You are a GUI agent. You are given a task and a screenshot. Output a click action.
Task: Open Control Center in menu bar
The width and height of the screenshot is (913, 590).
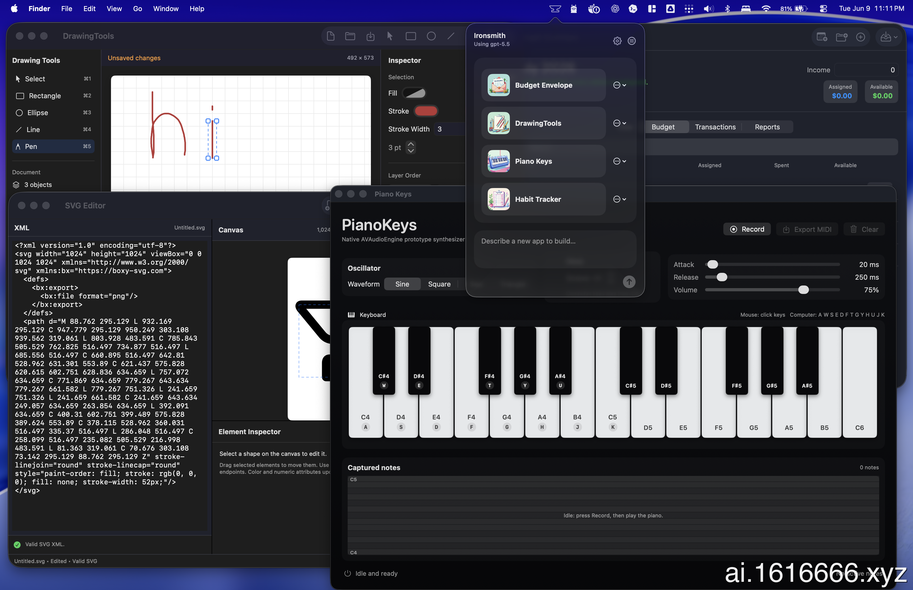coord(823,8)
